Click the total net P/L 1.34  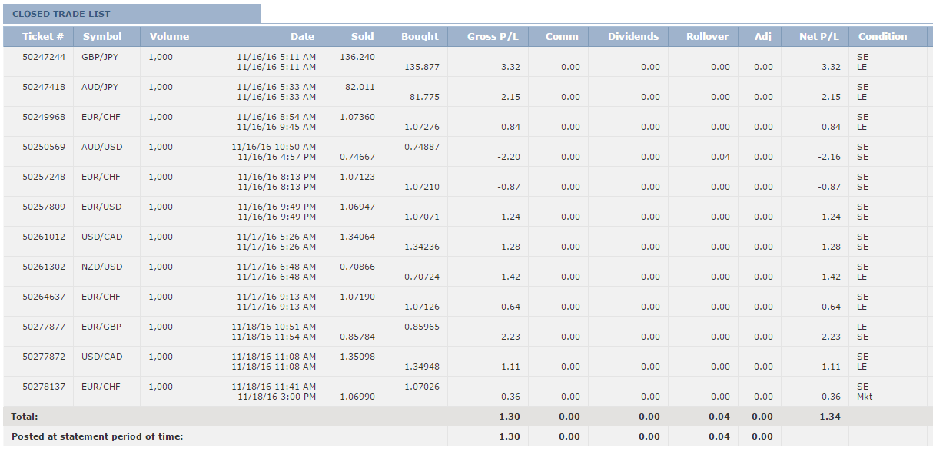830,417
